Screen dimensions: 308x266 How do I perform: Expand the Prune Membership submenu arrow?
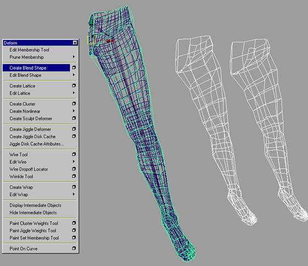point(74,56)
